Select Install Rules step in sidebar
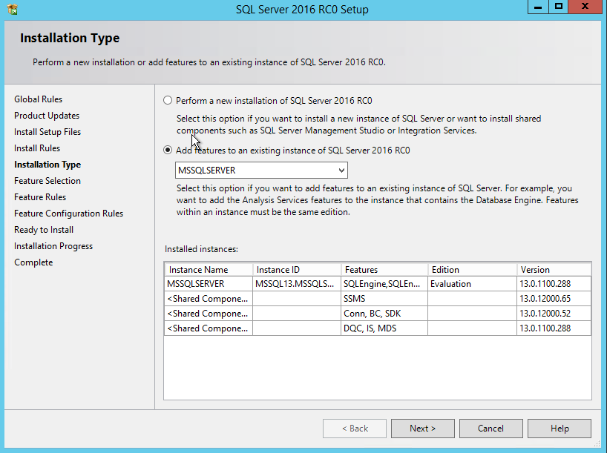The height and width of the screenshot is (453, 607). point(37,148)
